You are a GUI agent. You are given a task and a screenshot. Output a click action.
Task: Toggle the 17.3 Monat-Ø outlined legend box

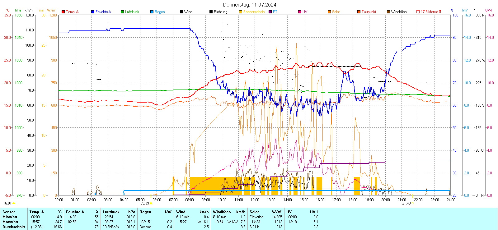(418, 12)
